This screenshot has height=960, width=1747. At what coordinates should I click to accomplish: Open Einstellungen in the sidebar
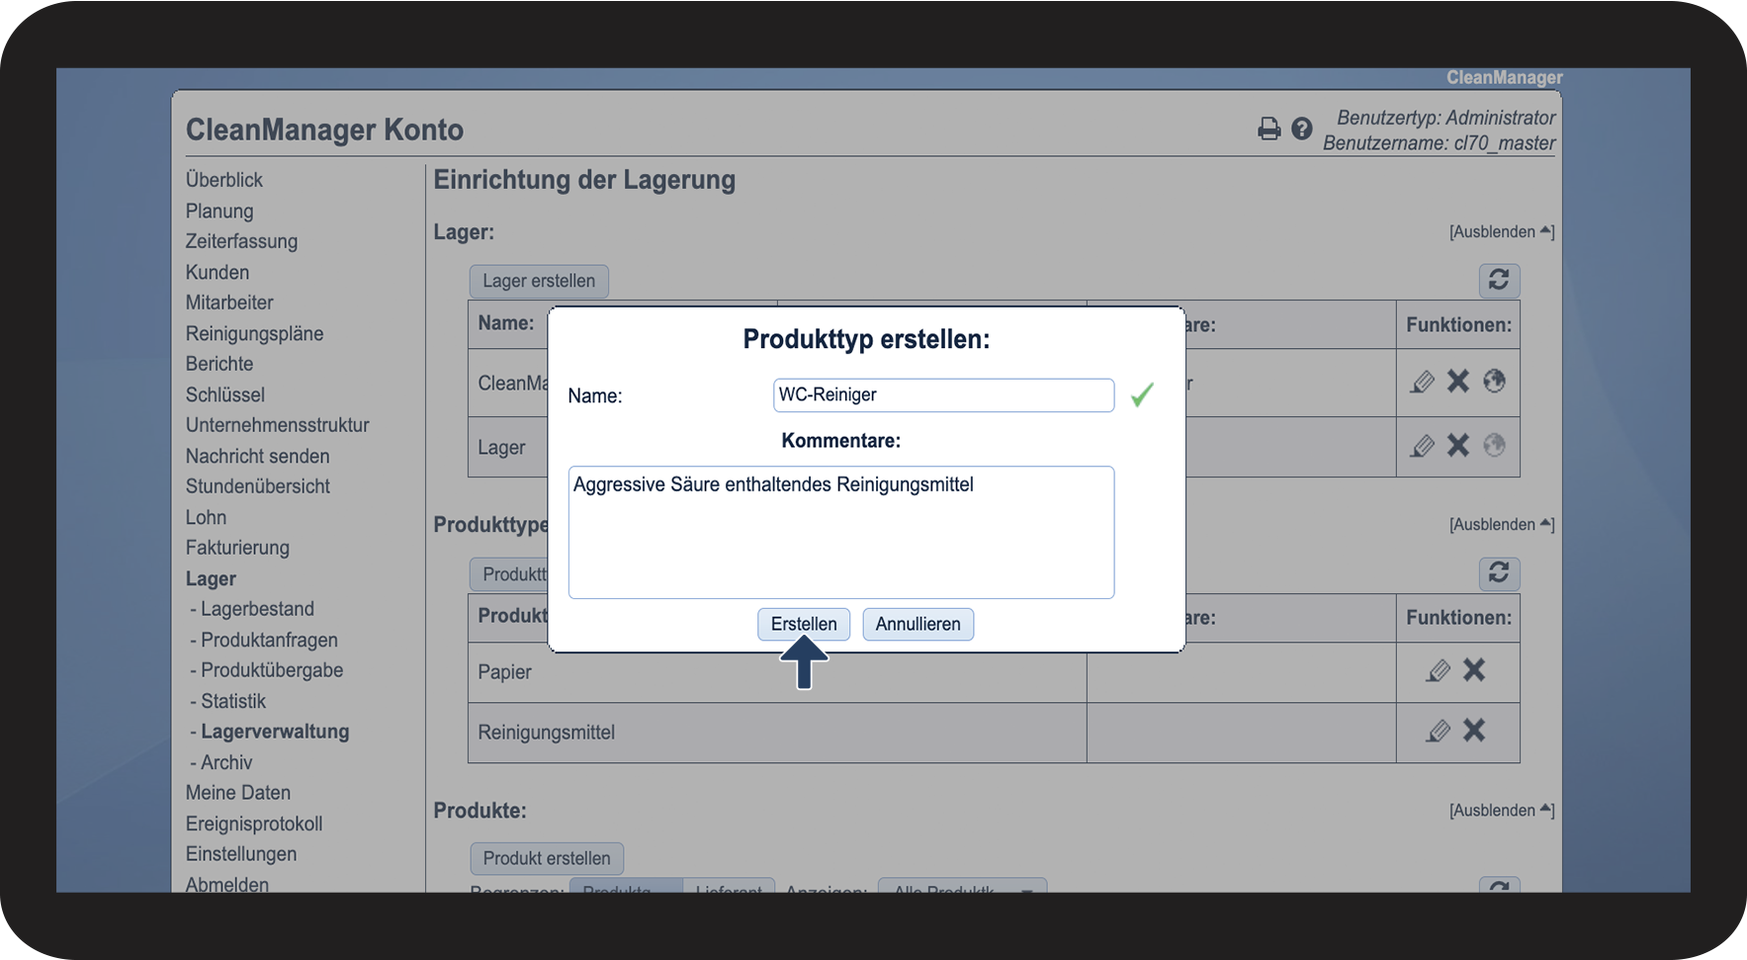(x=241, y=854)
